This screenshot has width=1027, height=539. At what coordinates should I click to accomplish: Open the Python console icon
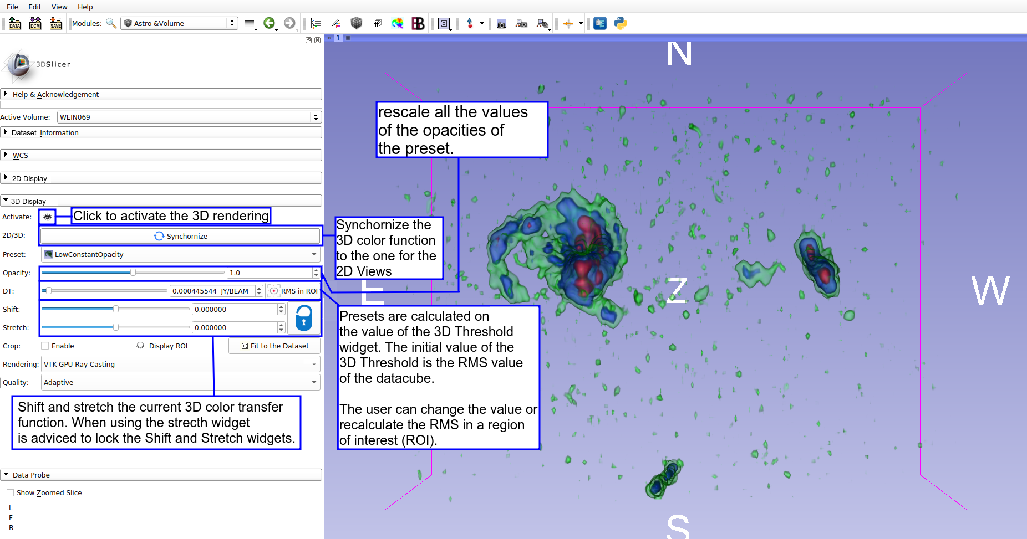pos(621,23)
